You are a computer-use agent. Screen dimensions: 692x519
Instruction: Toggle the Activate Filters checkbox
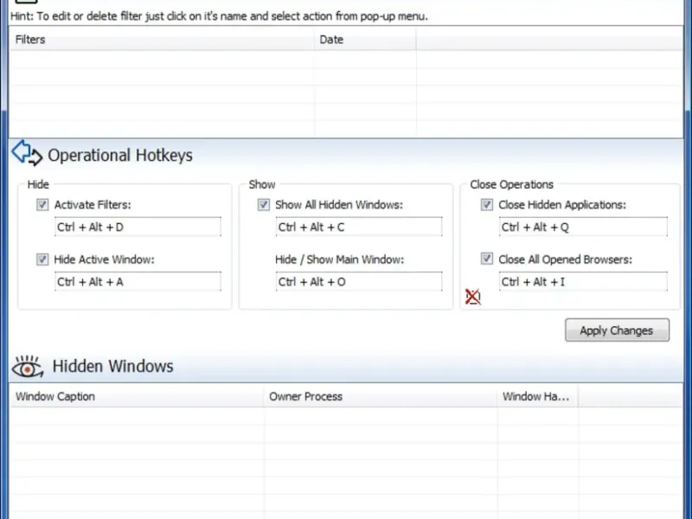(x=42, y=205)
